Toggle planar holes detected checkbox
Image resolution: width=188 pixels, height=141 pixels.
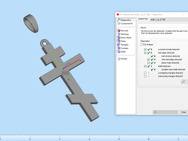148,63
